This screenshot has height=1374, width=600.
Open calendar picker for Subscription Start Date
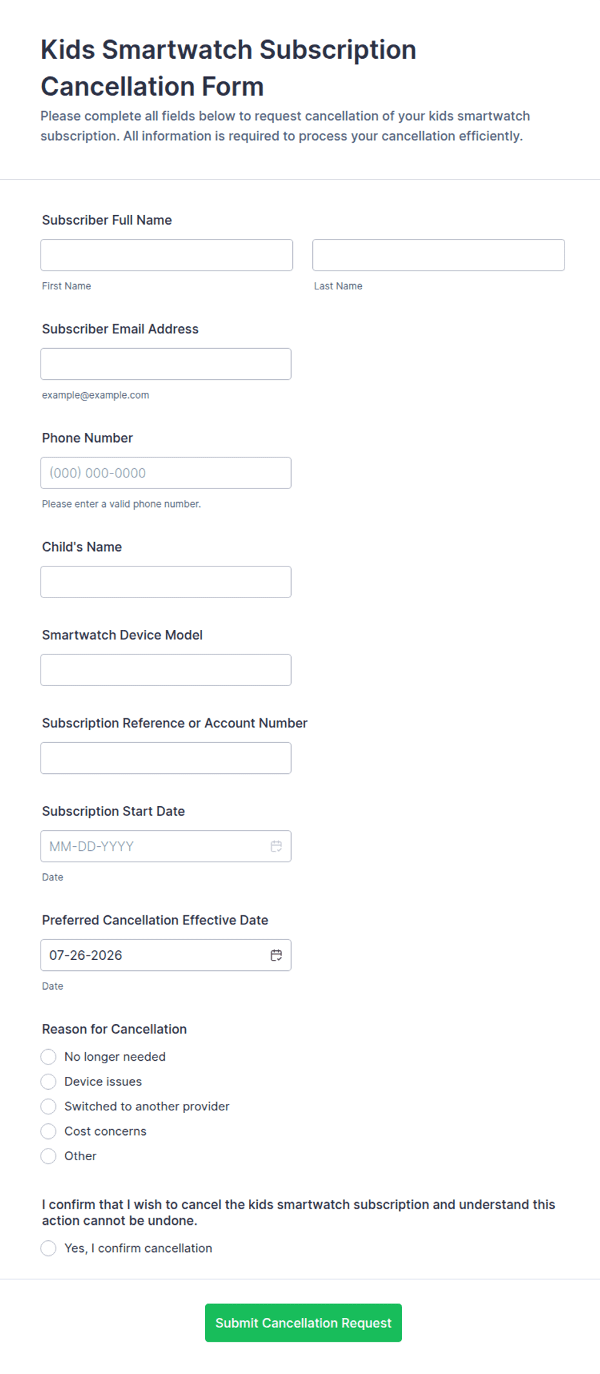click(x=276, y=846)
